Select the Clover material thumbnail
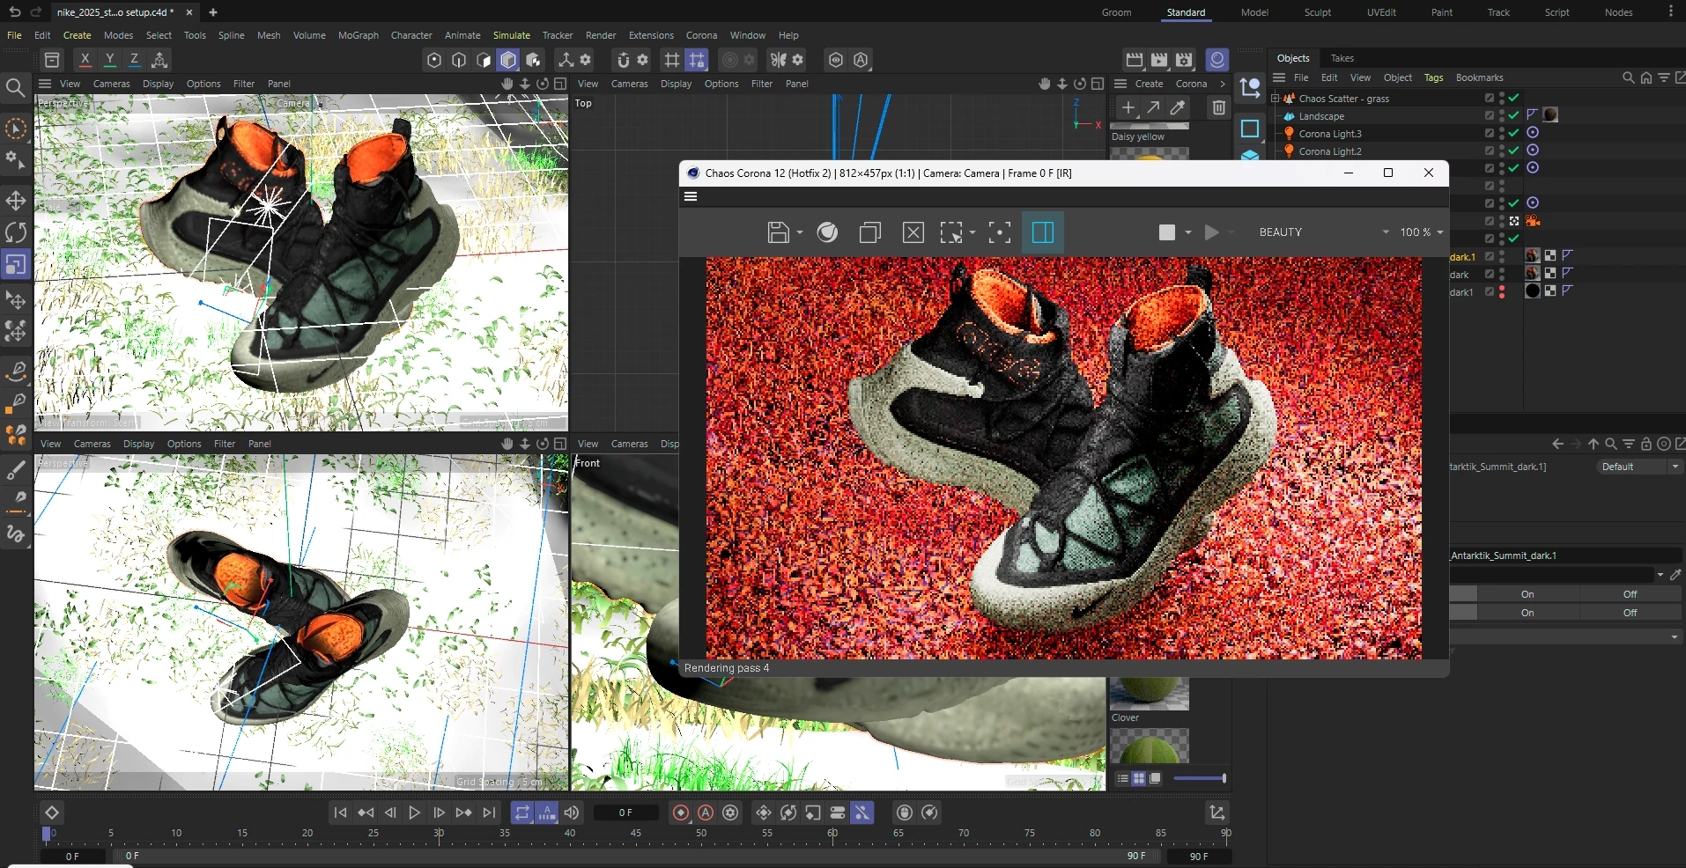 (x=1150, y=694)
